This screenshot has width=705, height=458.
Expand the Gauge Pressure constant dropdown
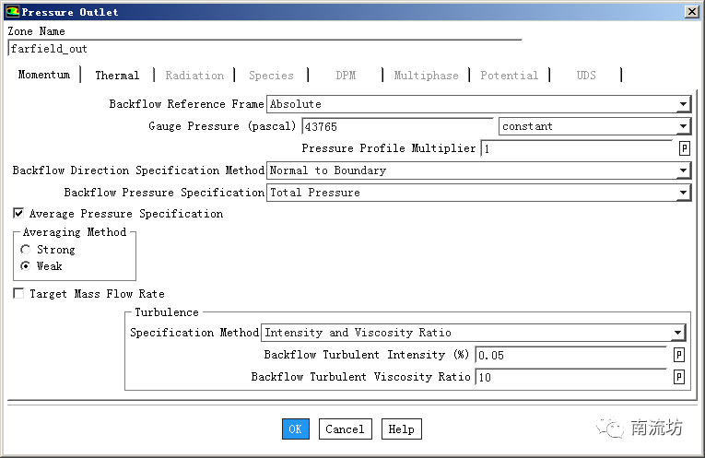(682, 127)
